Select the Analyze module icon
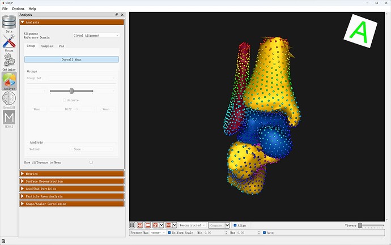This screenshot has width=391, height=245. [9, 80]
